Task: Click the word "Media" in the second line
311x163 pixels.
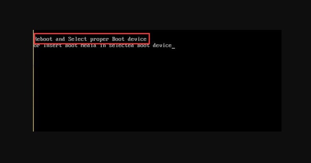Action: 89,45
